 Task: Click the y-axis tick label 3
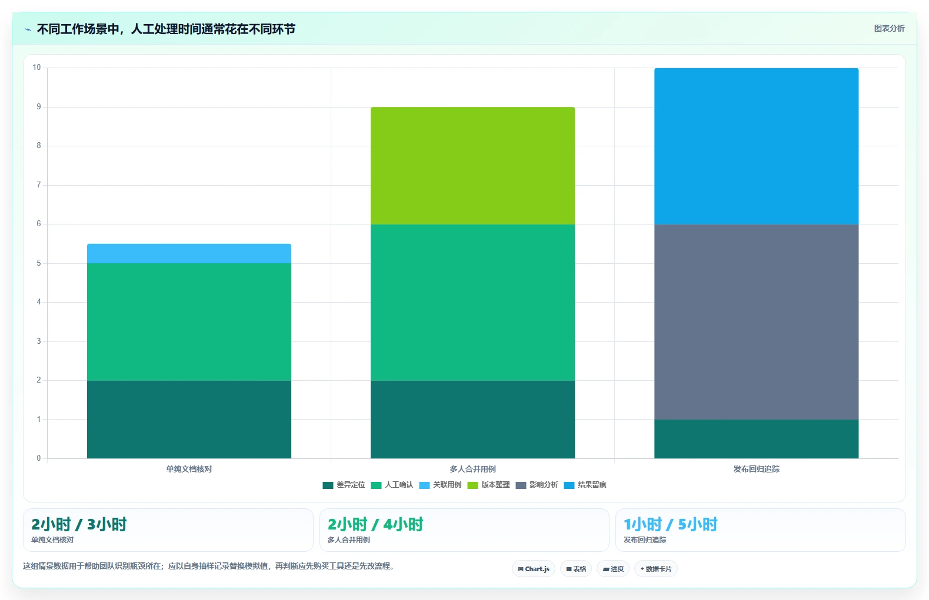click(x=39, y=341)
